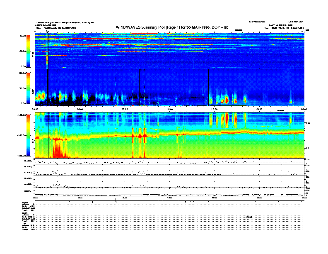The height and width of the screenshot is (254, 328).
Task: Select the 40.00 label on RAD2 scale
Action: coord(22,36)
